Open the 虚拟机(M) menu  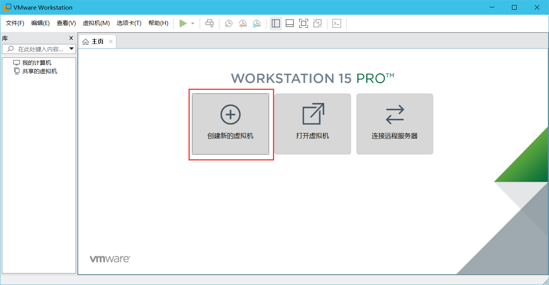pyautogui.click(x=96, y=23)
